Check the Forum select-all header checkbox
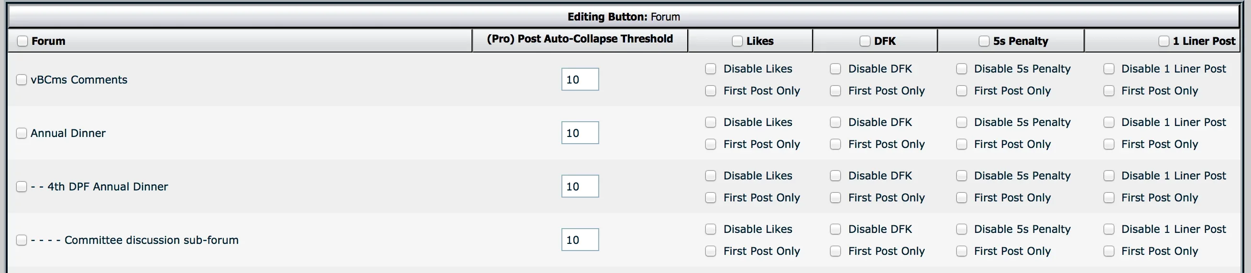Image resolution: width=1251 pixels, height=273 pixels. [x=22, y=41]
